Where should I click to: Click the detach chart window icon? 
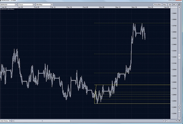179,5
